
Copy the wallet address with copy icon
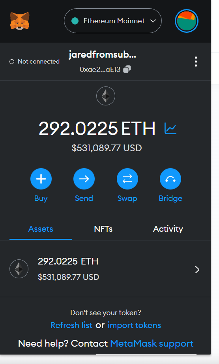(x=127, y=69)
